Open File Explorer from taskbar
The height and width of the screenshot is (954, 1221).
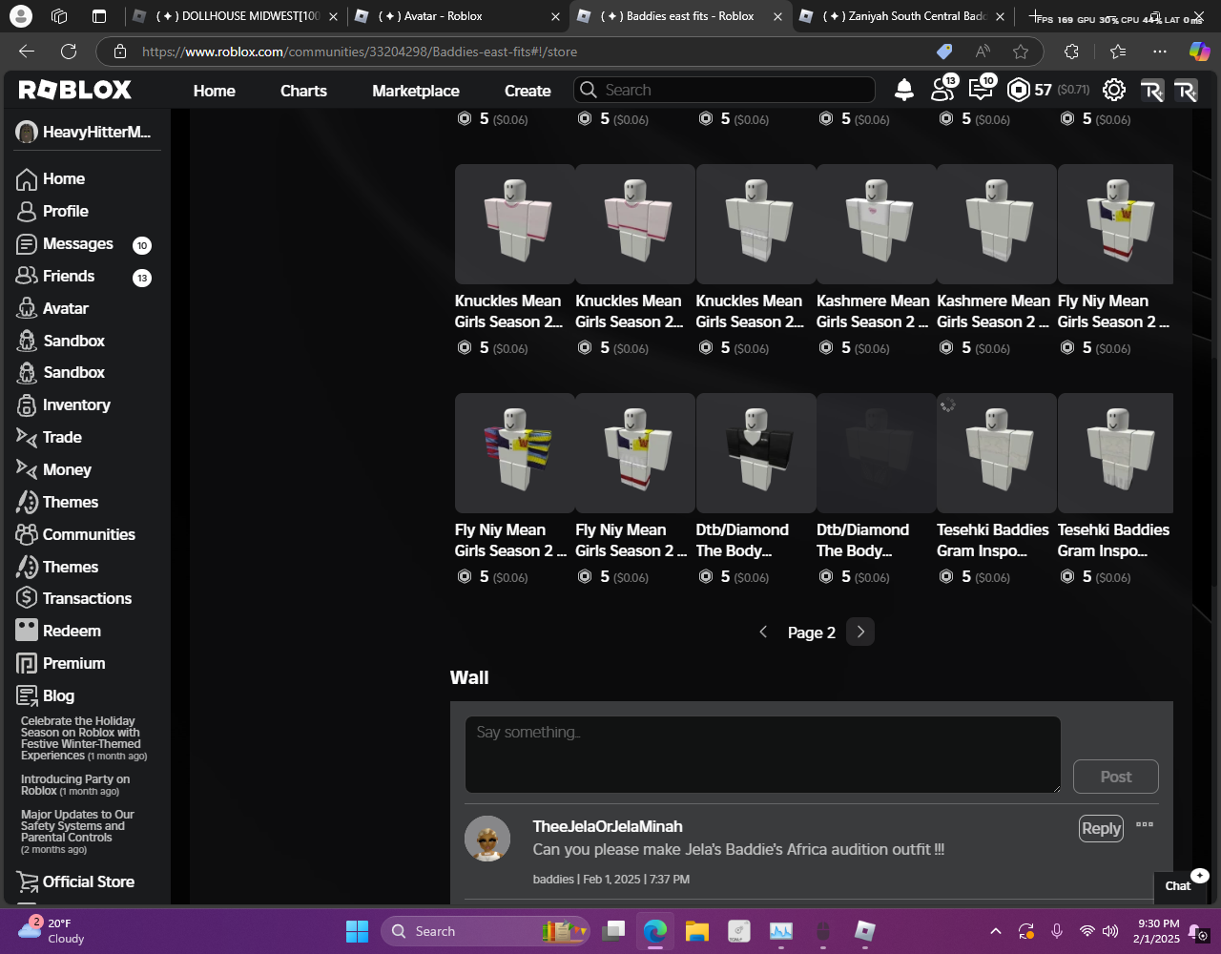point(696,931)
